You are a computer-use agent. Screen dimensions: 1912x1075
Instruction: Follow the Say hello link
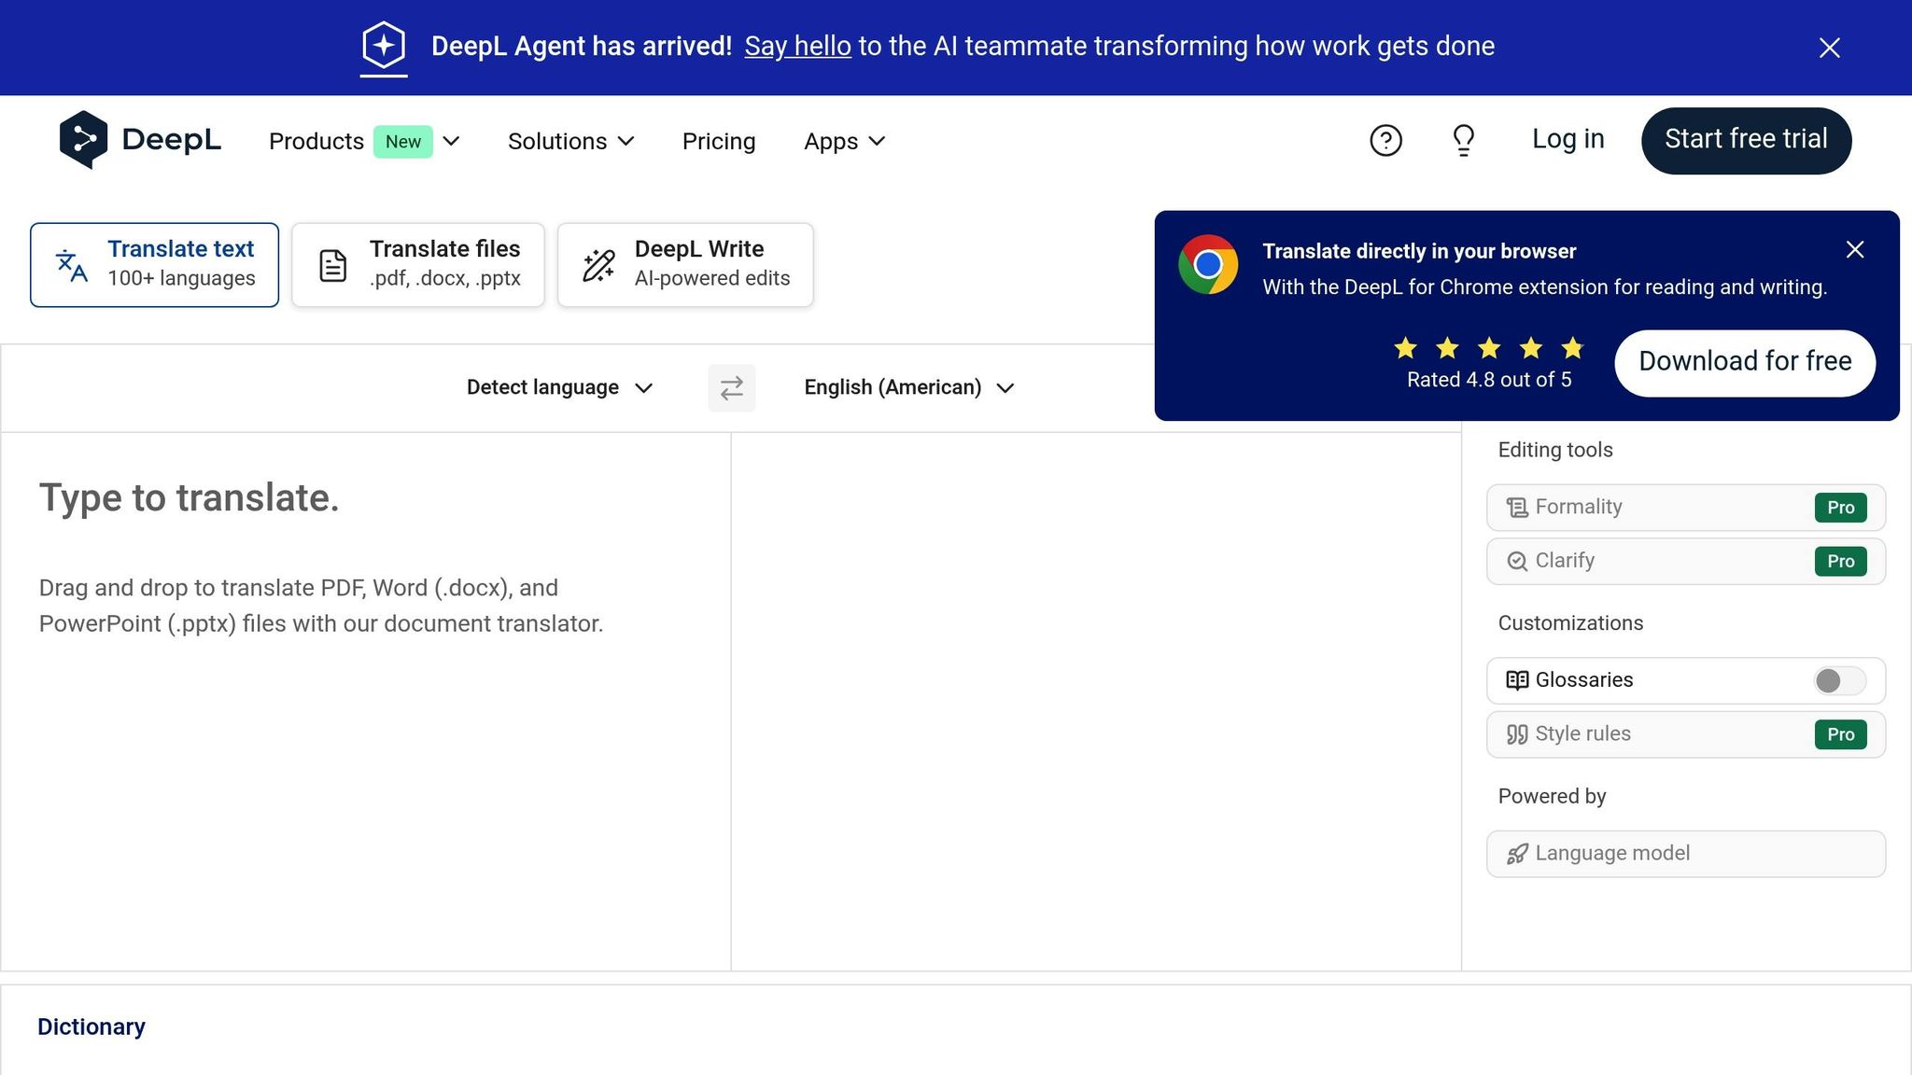[x=797, y=47]
